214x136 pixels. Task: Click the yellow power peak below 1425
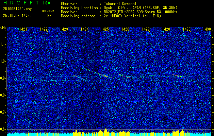(x=105, y=131)
